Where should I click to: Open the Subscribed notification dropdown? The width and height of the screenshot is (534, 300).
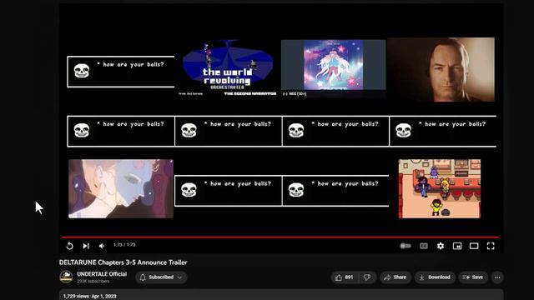click(x=161, y=277)
